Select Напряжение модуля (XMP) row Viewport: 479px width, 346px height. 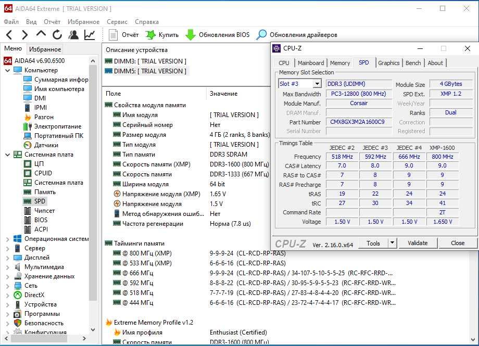170,194
